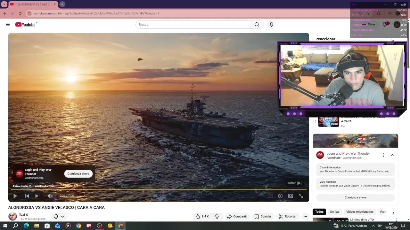Open the account avatar menu

(x=397, y=25)
